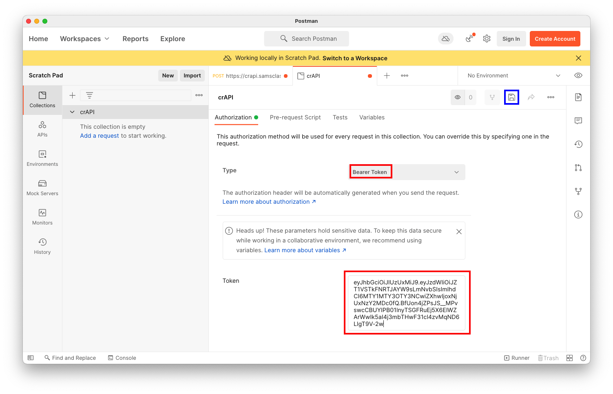Collapse the crAPI collection in the sidebar
This screenshot has width=613, height=394.
pyautogui.click(x=72, y=112)
